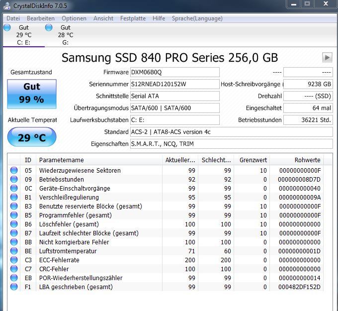Click the Übertragungsmodus field SATA/600
The height and width of the screenshot is (311, 338).
(x=175, y=108)
